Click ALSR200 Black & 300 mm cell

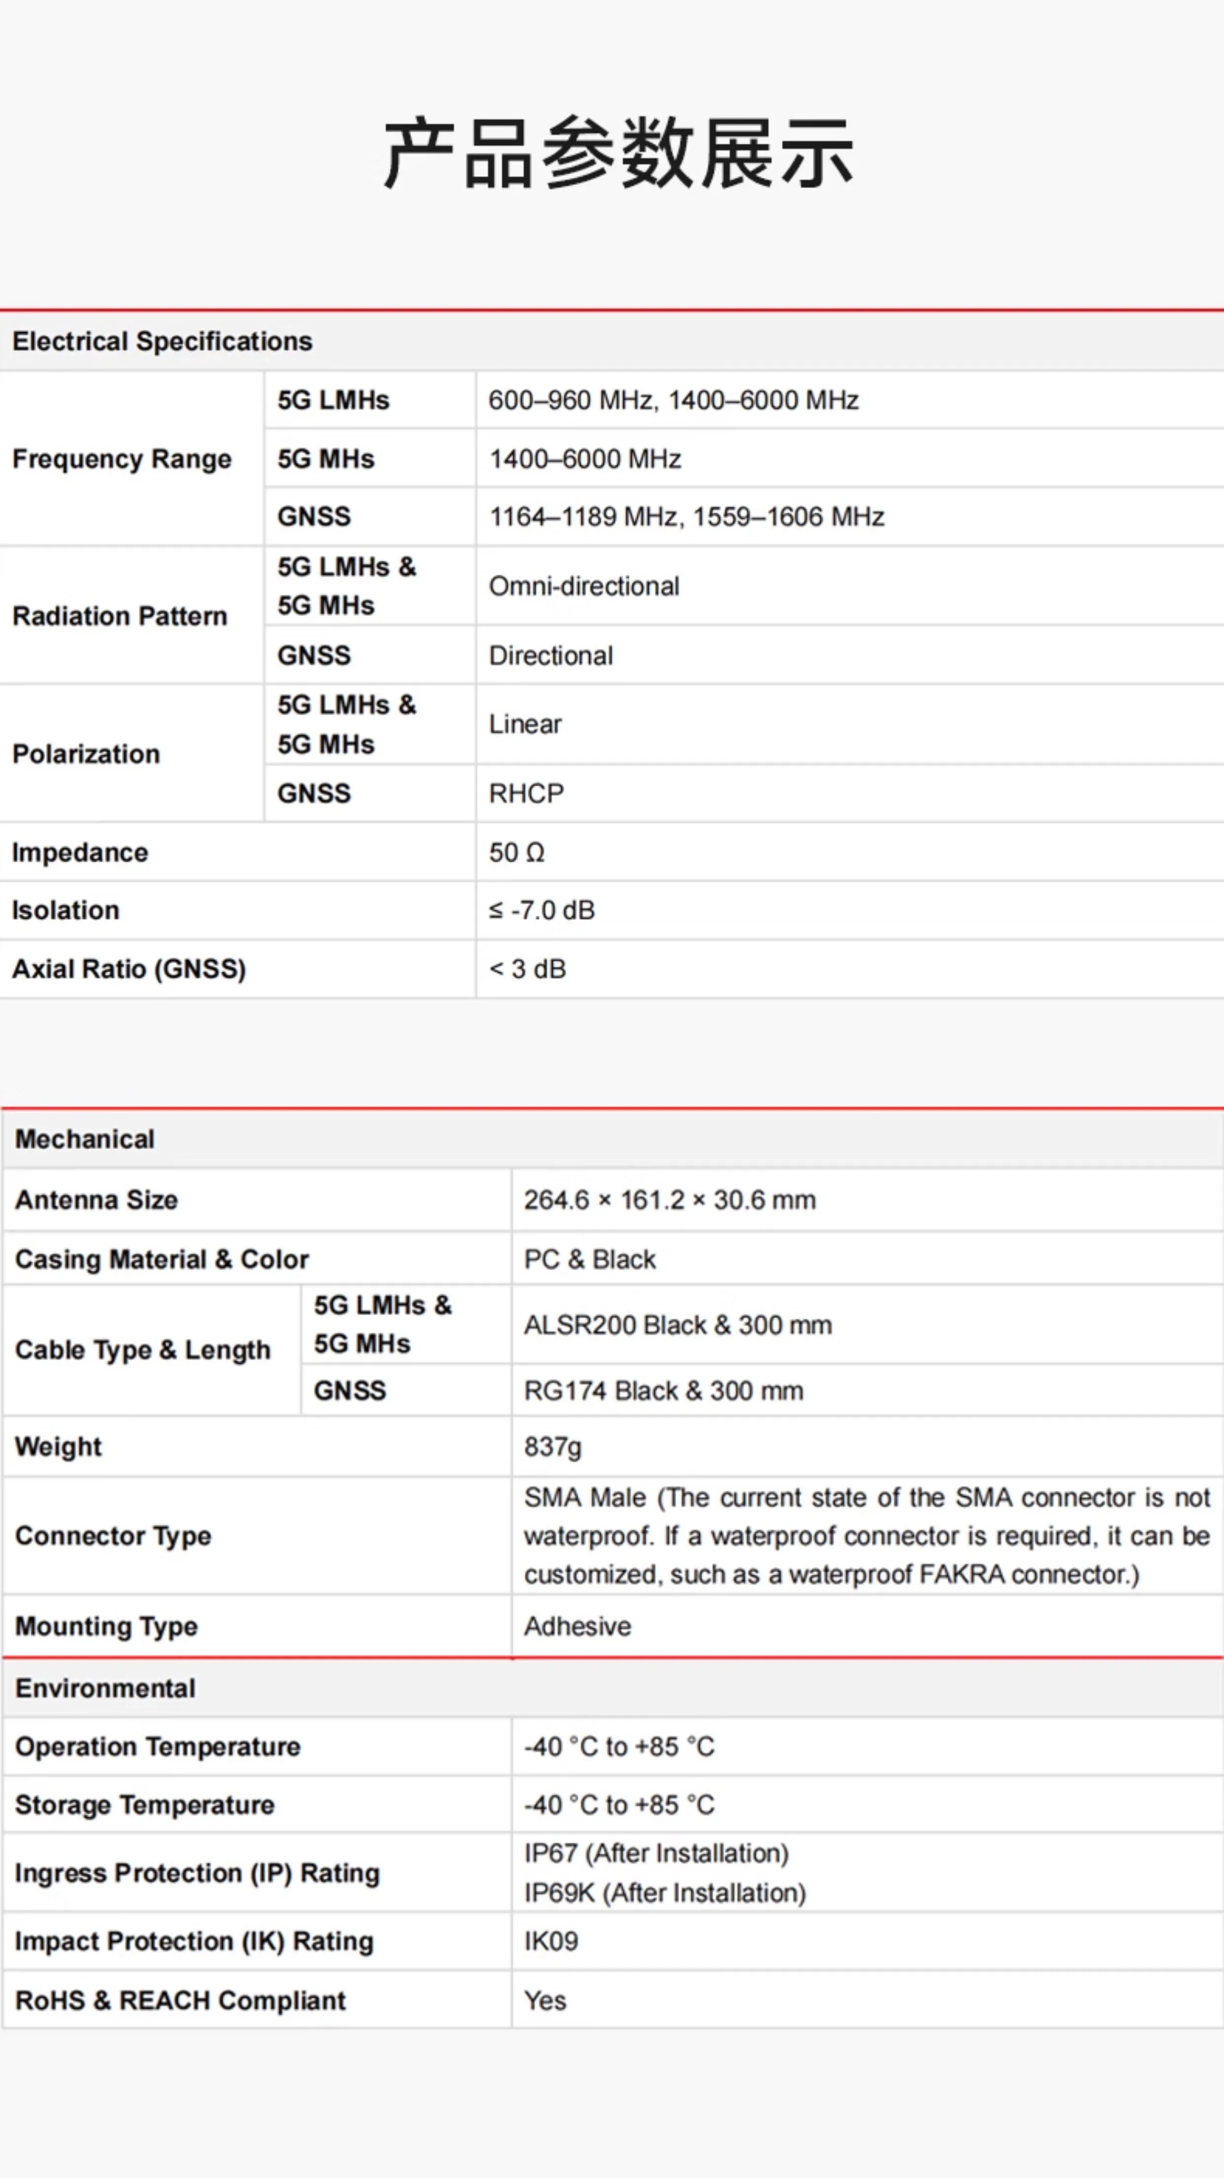coord(677,1325)
